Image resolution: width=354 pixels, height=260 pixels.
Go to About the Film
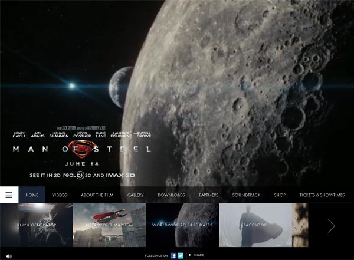click(97, 195)
